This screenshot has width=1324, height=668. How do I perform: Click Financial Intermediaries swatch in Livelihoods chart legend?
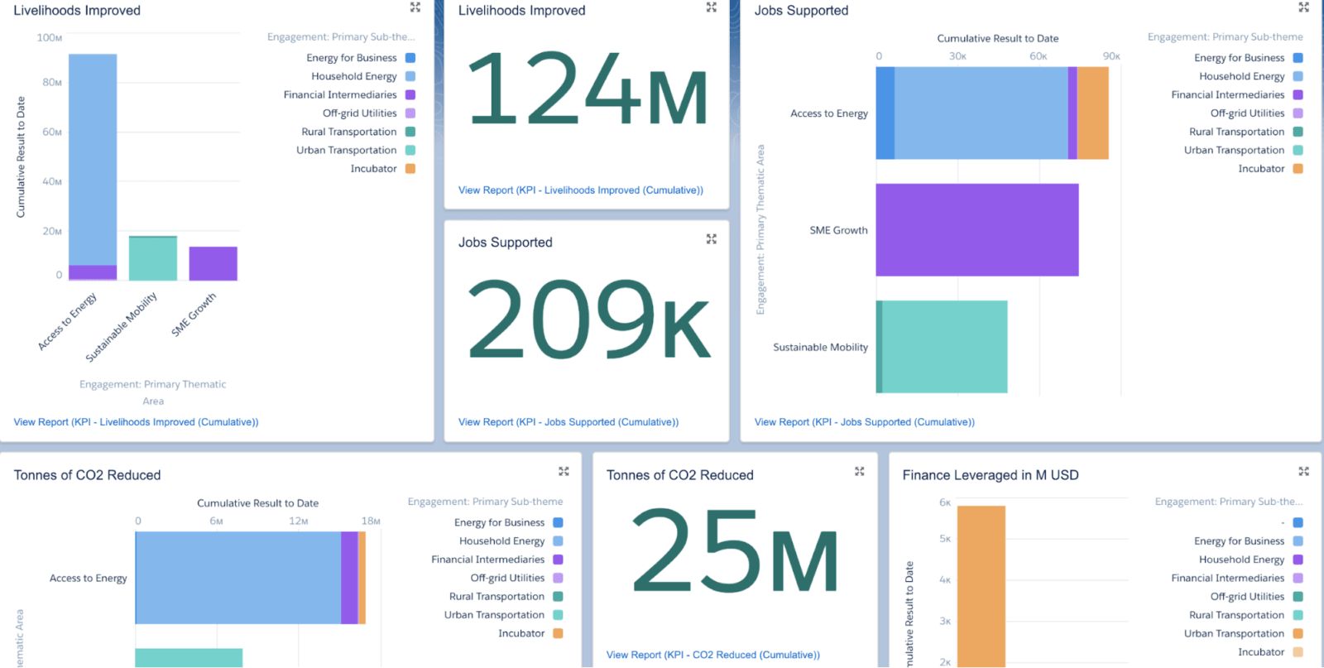tap(410, 95)
